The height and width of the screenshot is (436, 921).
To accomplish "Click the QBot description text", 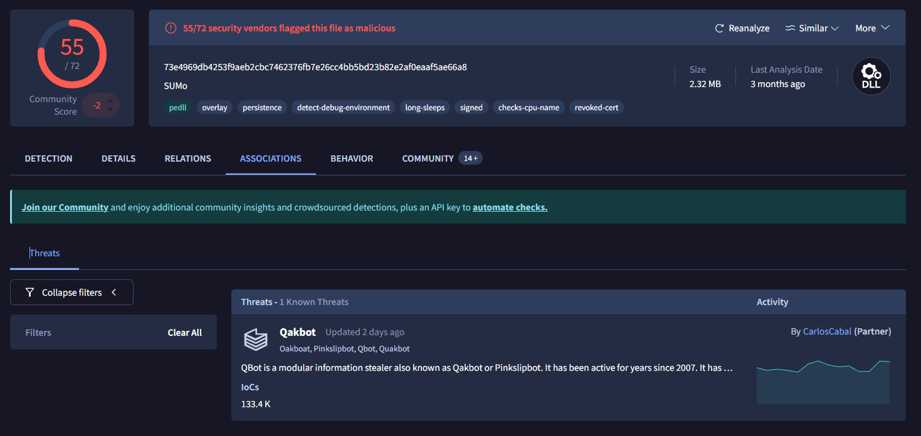I will [x=487, y=368].
